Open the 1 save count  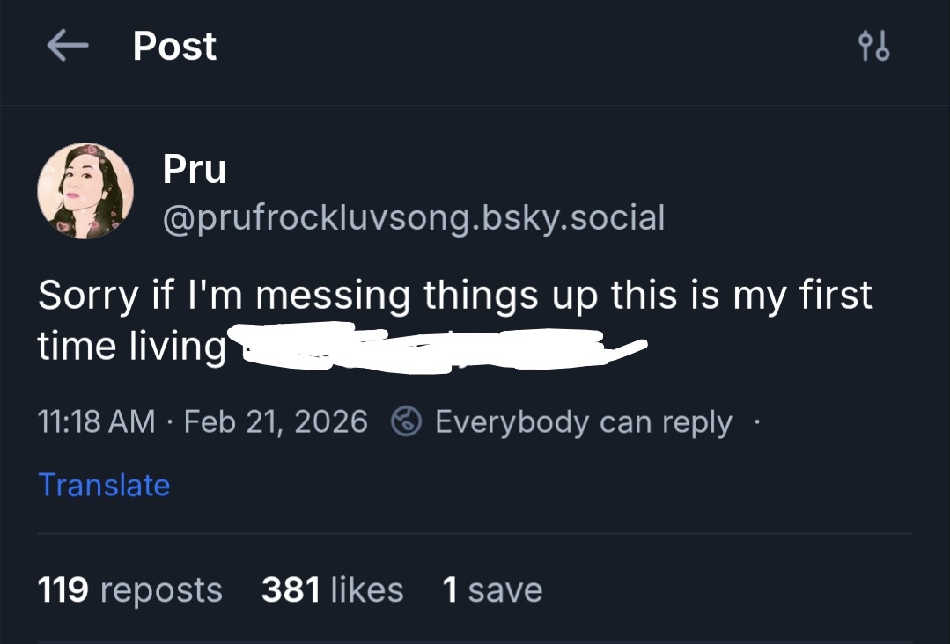(x=492, y=589)
